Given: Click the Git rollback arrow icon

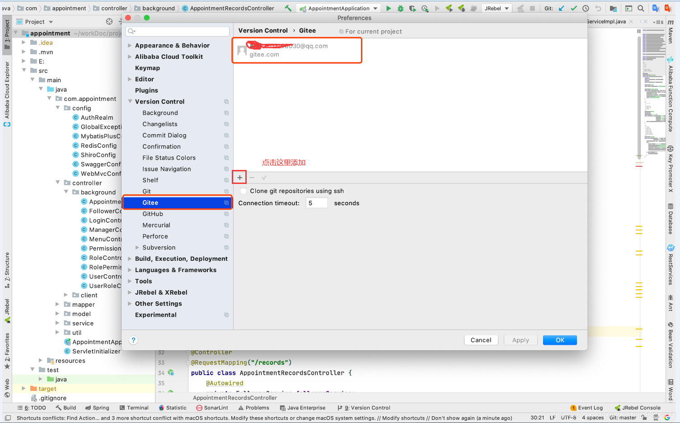Looking at the screenshot, I should coord(598,8).
